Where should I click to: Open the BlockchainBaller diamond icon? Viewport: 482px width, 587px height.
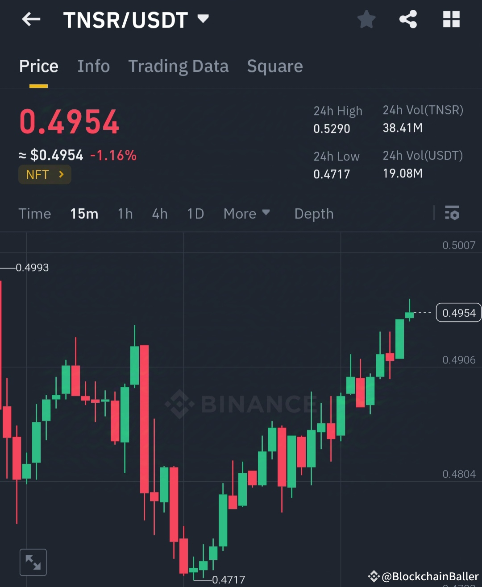pos(374,575)
